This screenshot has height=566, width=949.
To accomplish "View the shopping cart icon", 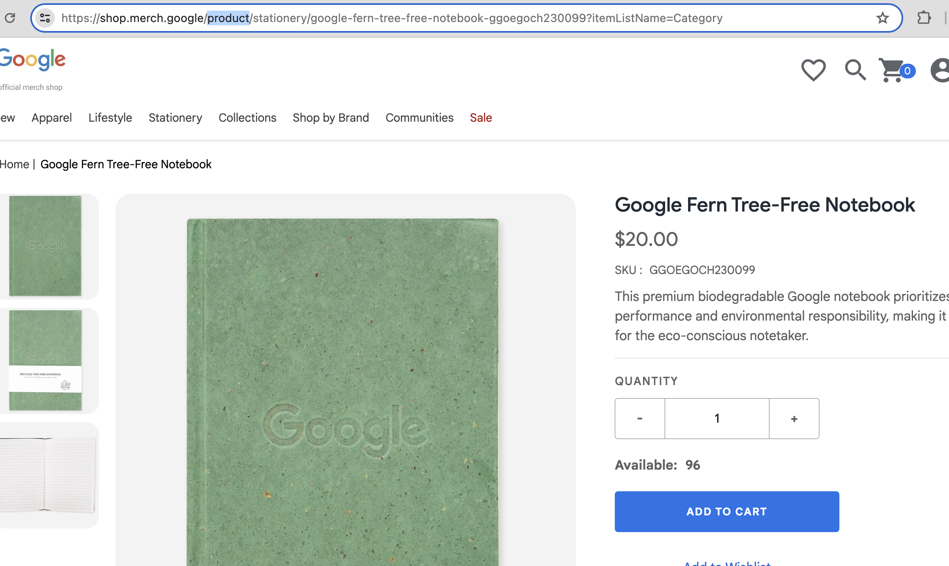I will tap(896, 70).
